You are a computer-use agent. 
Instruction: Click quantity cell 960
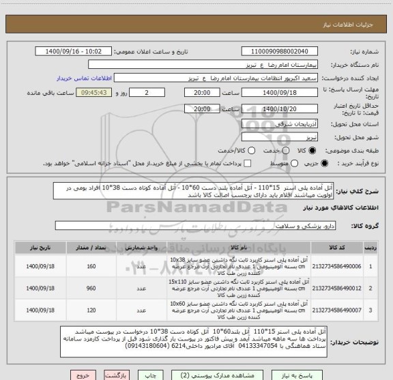click(x=91, y=289)
